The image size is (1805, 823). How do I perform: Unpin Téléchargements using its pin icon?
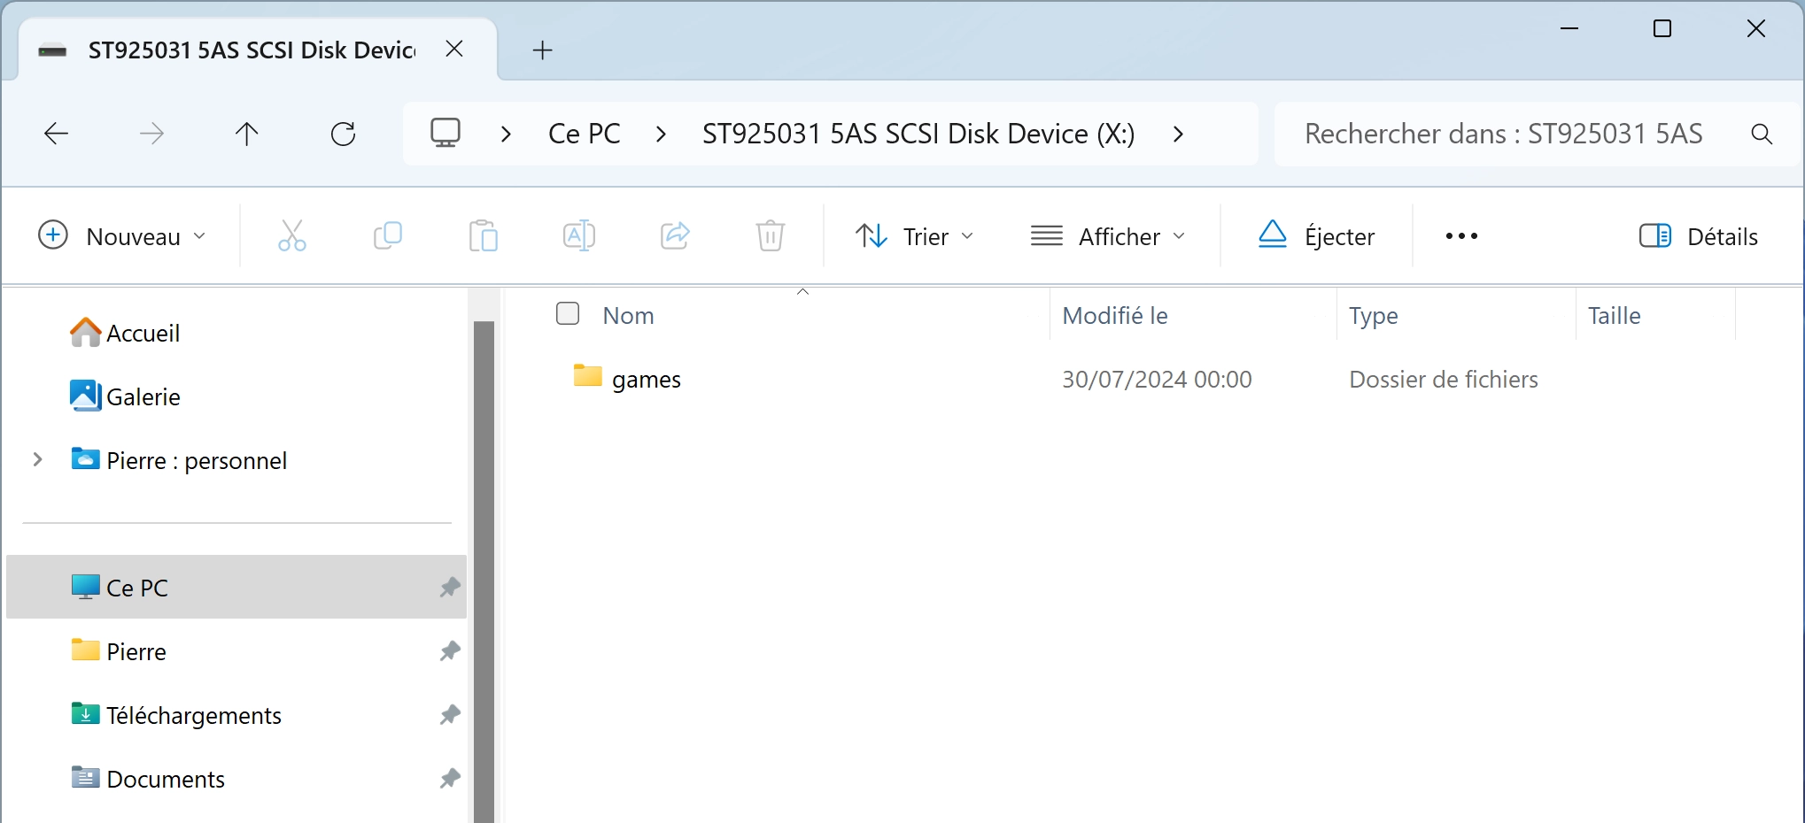coord(450,715)
